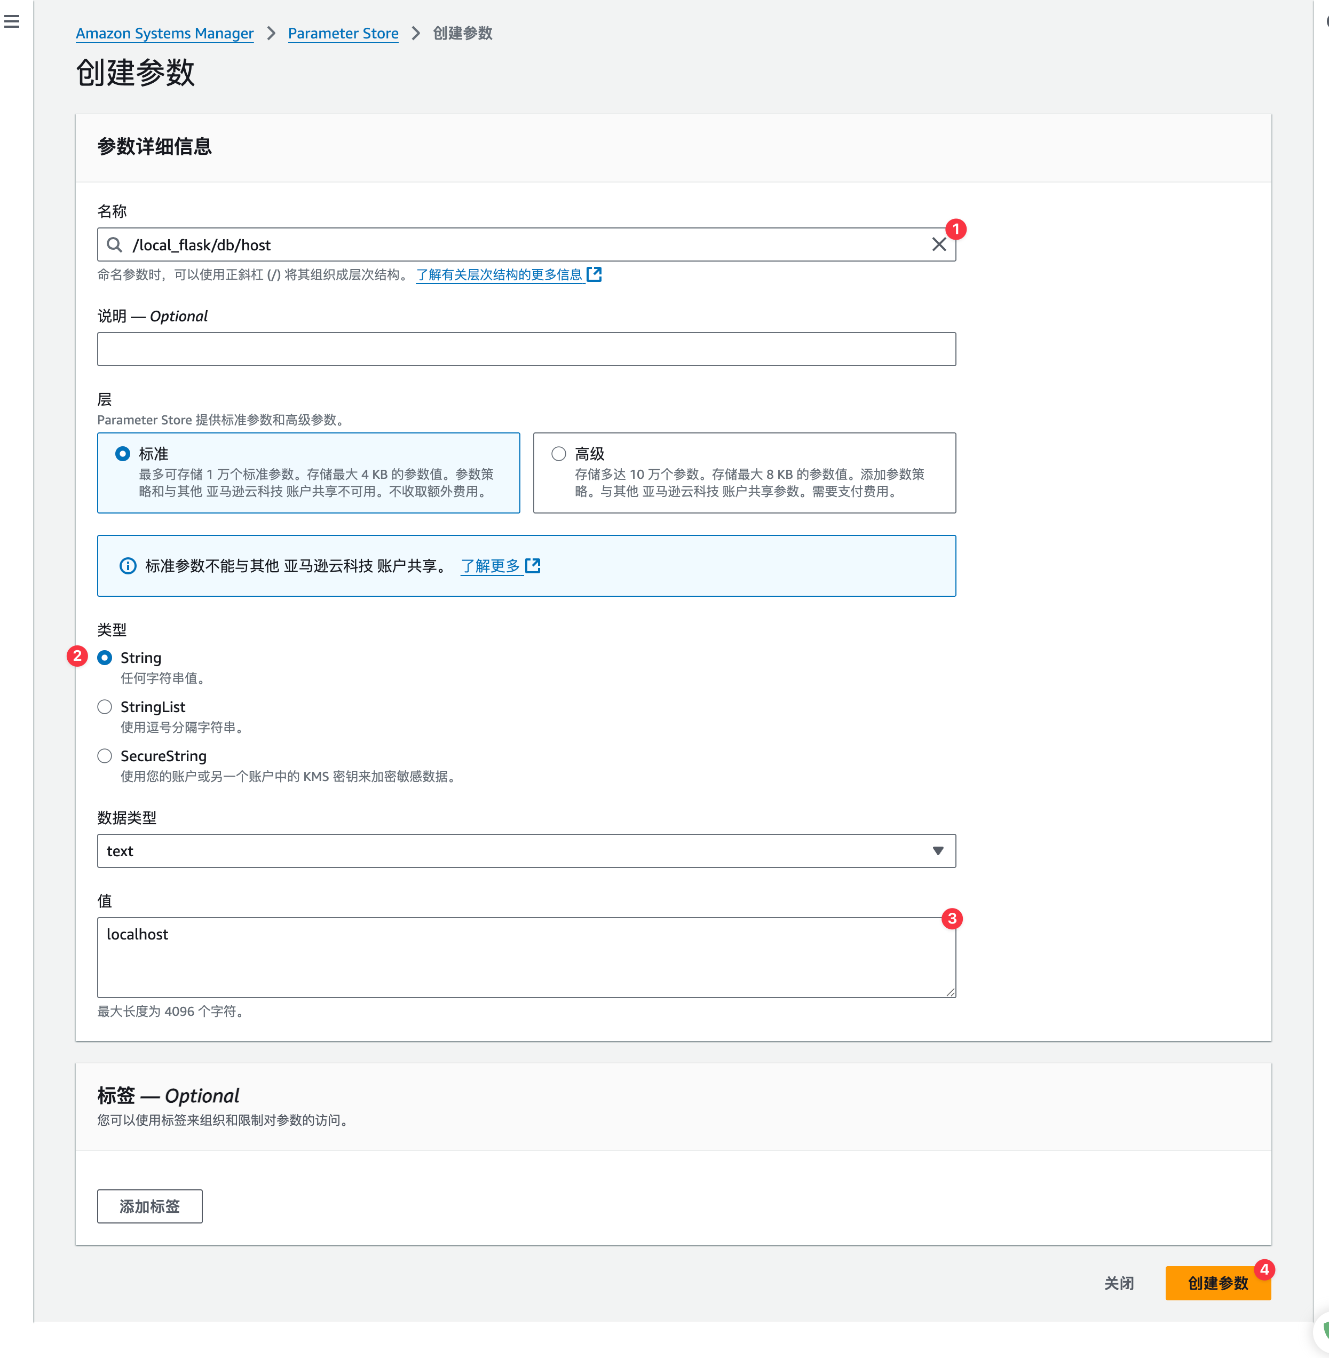Open the hamburger navigation menu icon
1329x1358 pixels.
pyautogui.click(x=12, y=22)
